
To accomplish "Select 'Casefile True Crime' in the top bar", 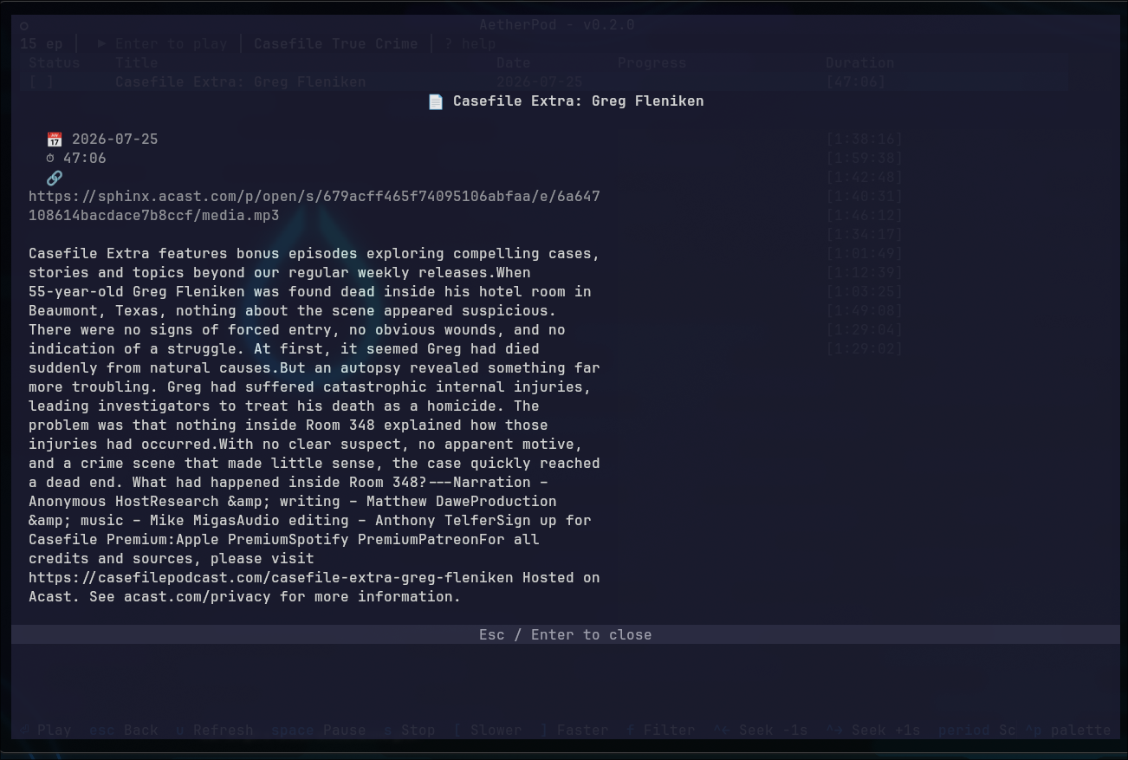I will (x=336, y=43).
